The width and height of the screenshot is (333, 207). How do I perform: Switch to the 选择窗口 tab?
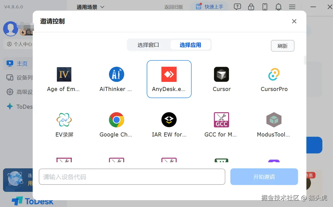[x=149, y=45]
